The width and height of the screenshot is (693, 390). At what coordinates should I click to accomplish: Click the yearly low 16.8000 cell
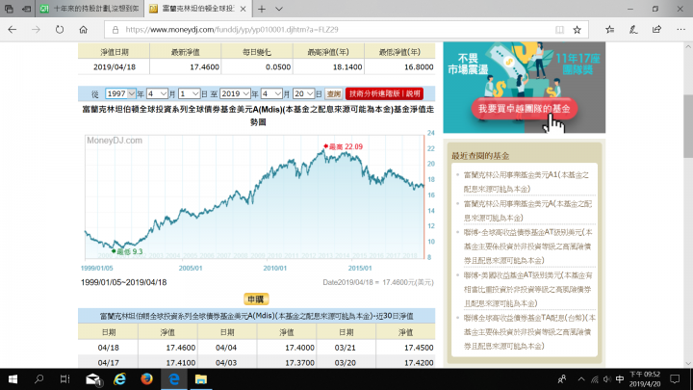399,67
